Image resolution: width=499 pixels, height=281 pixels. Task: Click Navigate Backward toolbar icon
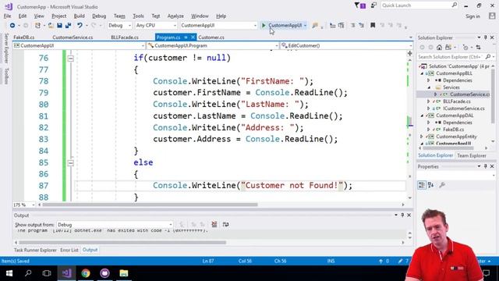(x=12, y=25)
